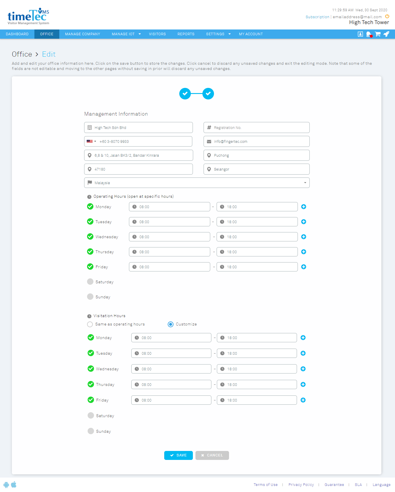Screen dimensions: 395x492
Task: Click the Office breadcrumb link
Action: (22, 54)
